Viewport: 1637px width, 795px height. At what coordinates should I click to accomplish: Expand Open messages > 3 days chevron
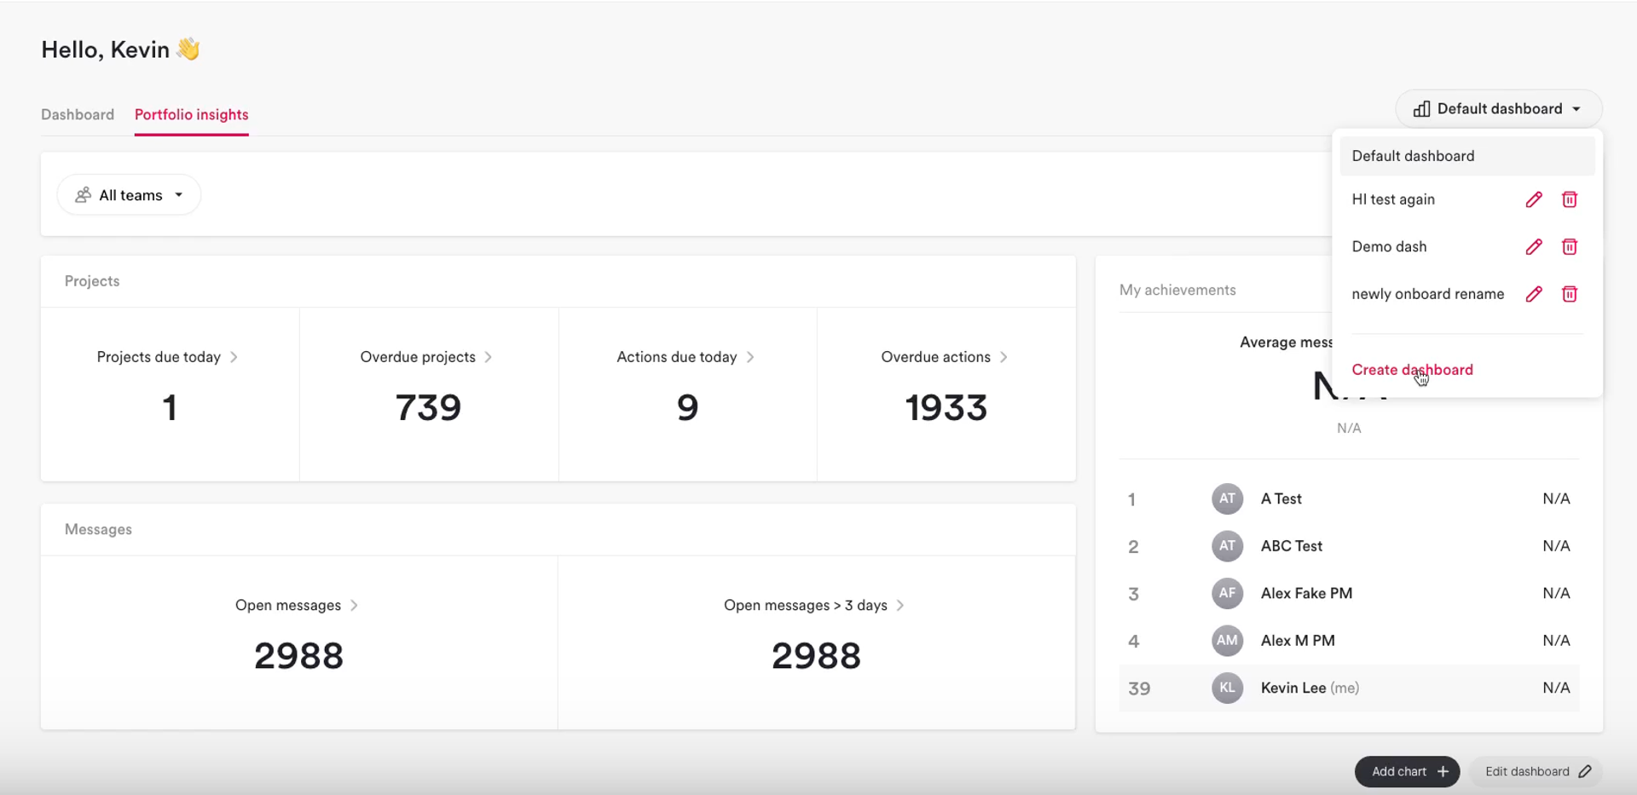(x=900, y=605)
